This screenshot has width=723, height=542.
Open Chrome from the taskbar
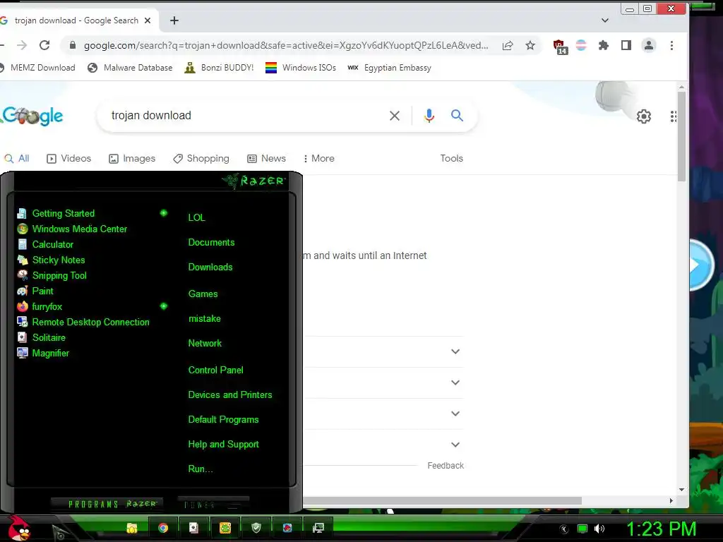click(163, 528)
